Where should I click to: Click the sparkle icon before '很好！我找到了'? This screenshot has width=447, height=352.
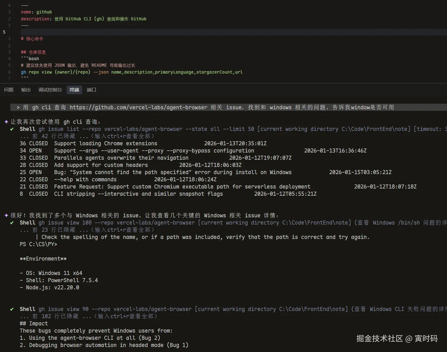6,215
